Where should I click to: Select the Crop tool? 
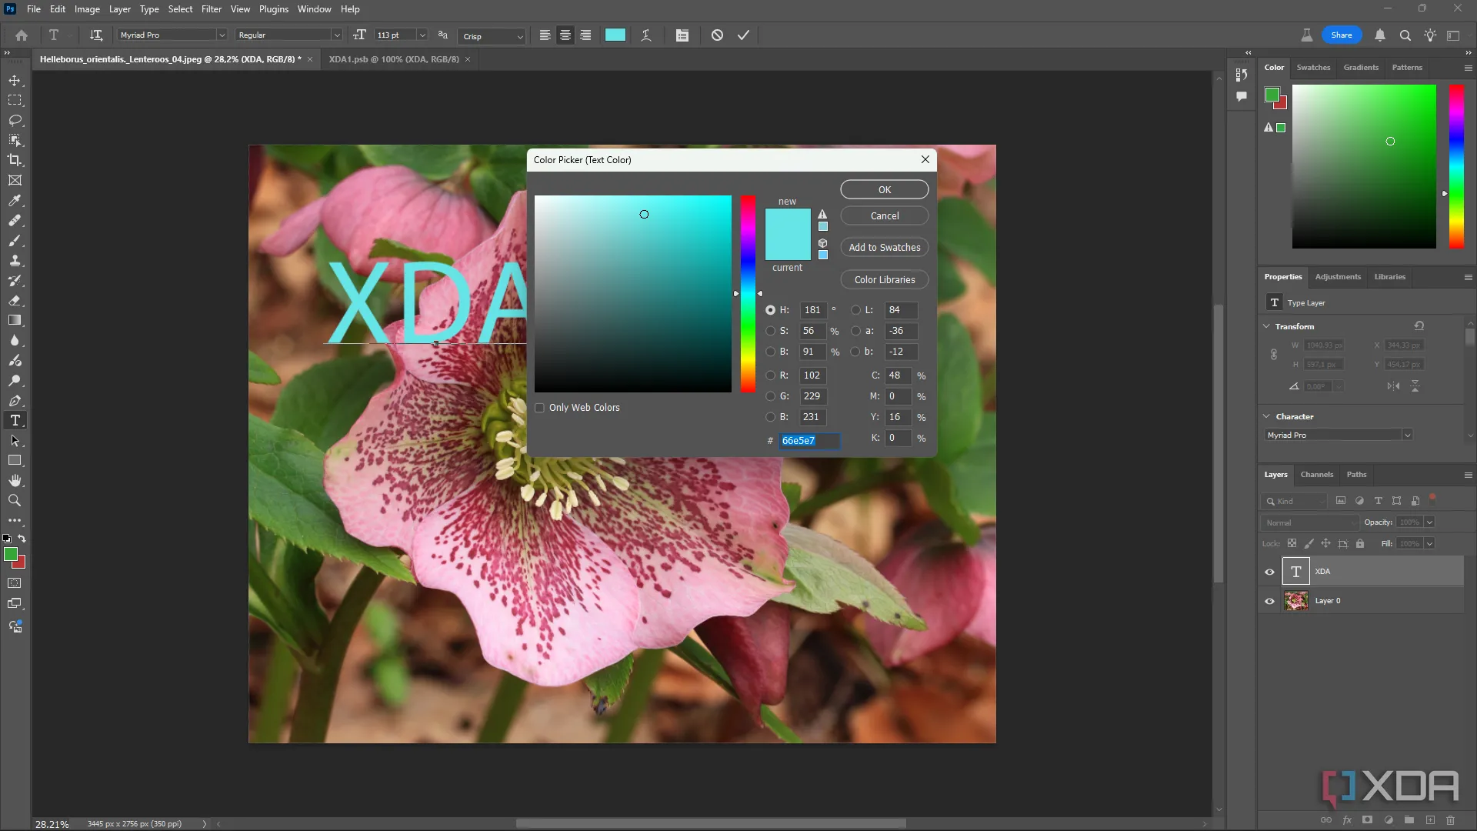(15, 160)
